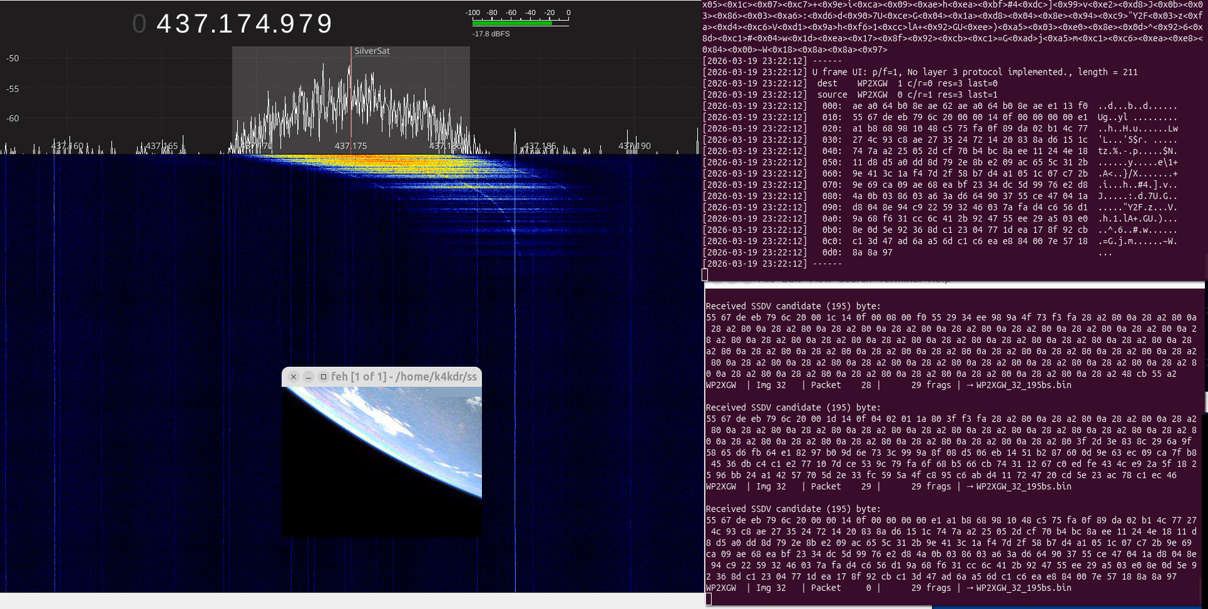This screenshot has width=1208, height=609.
Task: Click the 174 kHz digits in frequency display
Action: (x=245, y=24)
